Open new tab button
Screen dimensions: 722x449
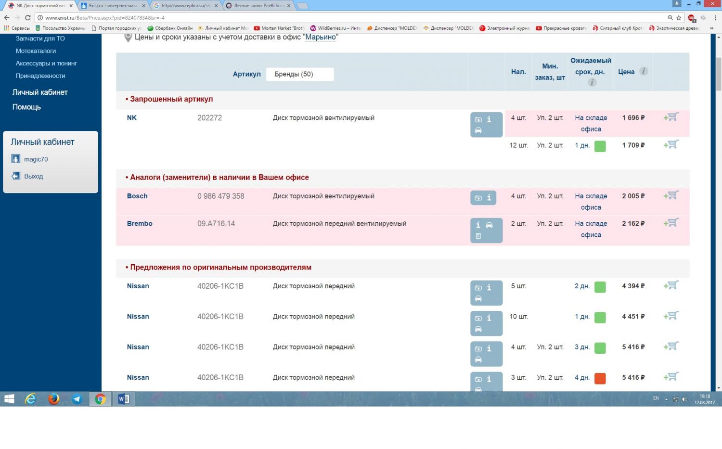(302, 6)
